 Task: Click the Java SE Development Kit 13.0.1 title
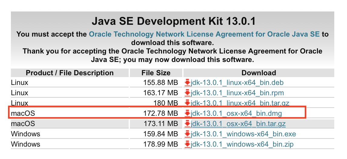173,22
